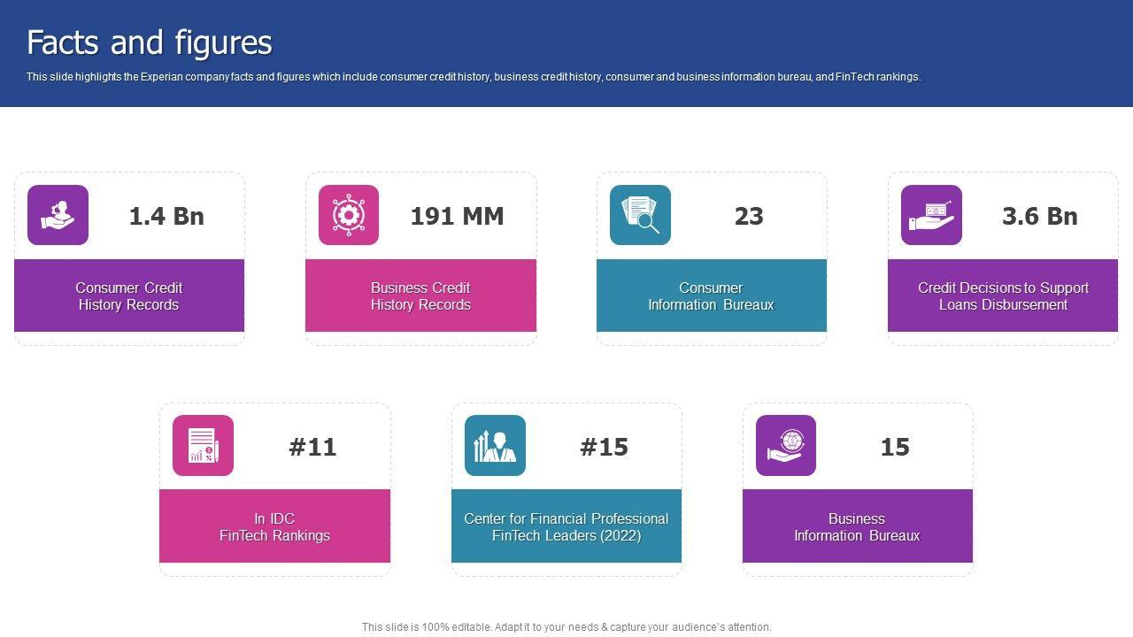
Task: Select the Business Information Bureaux number 15
Action: (895, 447)
